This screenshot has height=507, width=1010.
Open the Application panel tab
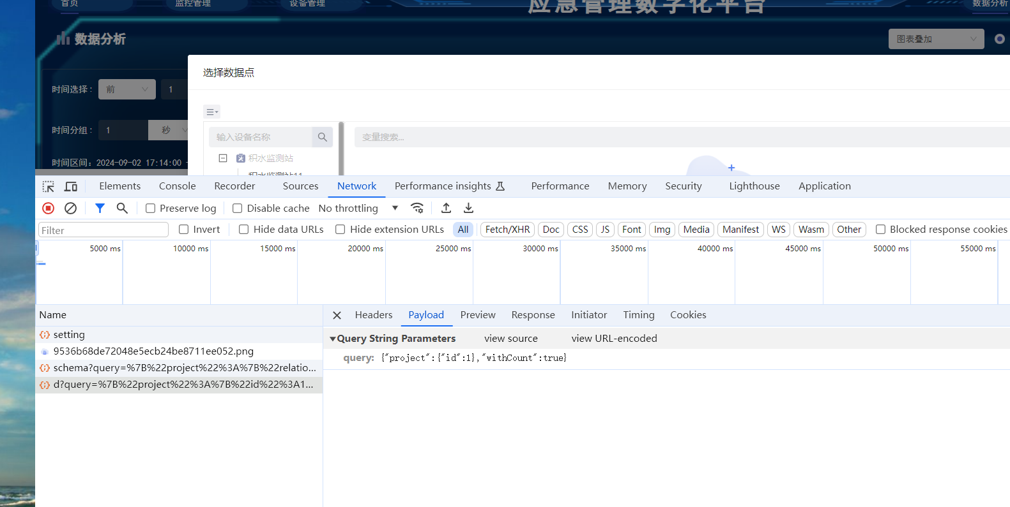[825, 186]
